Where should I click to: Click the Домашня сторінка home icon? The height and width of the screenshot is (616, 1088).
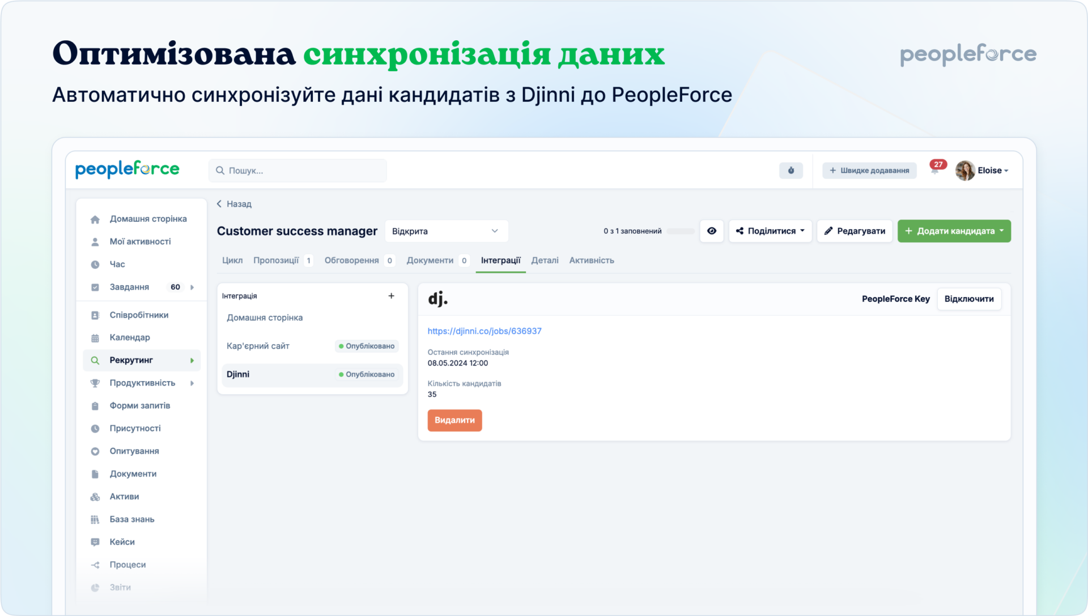tap(95, 219)
